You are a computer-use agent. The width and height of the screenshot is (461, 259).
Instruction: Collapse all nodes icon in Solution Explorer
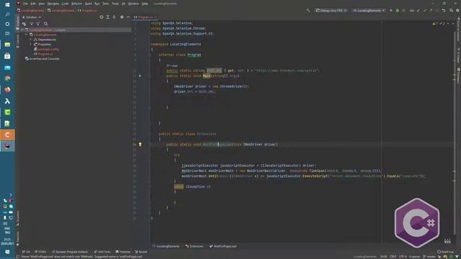[x=114, y=17]
